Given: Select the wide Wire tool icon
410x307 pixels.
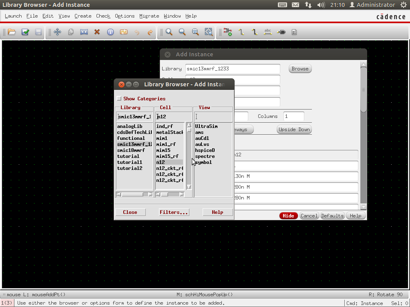Looking at the screenshot, I should click(255, 32).
